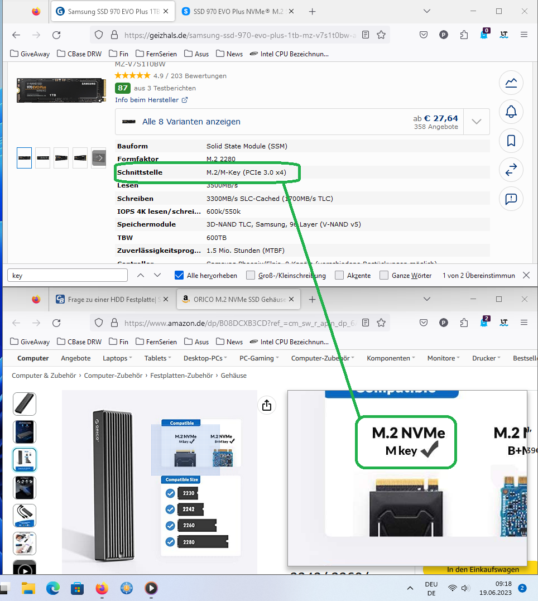Toggle Alle hervorheben checkbox
This screenshot has height=601, width=538.
point(179,275)
